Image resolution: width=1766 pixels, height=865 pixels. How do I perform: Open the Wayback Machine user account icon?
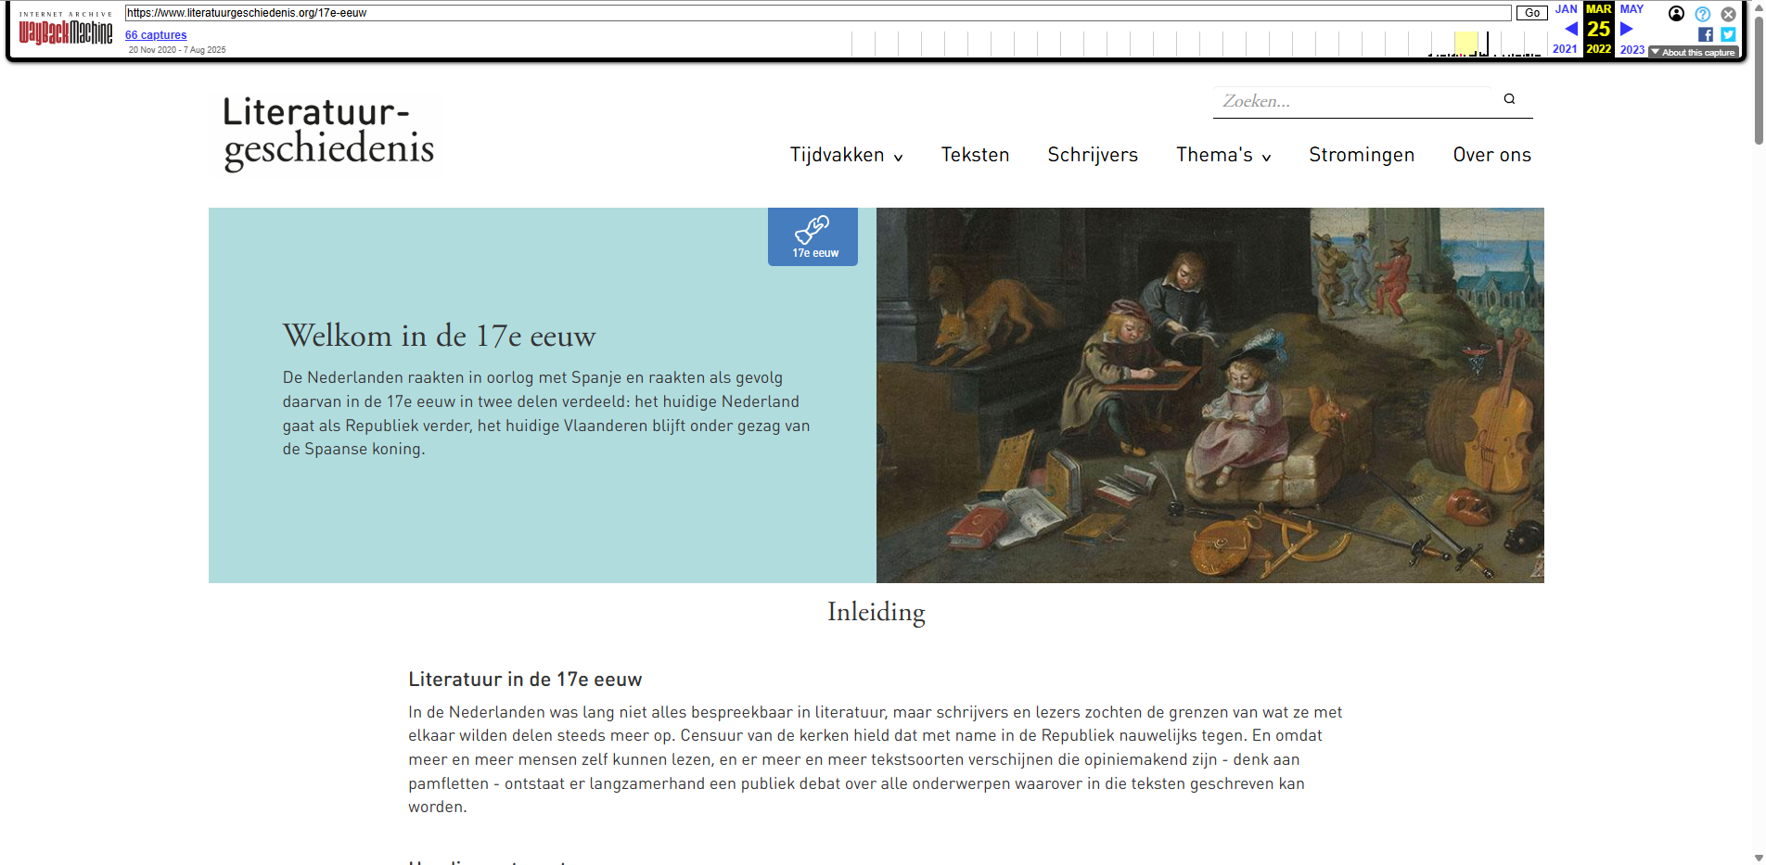coord(1676,14)
